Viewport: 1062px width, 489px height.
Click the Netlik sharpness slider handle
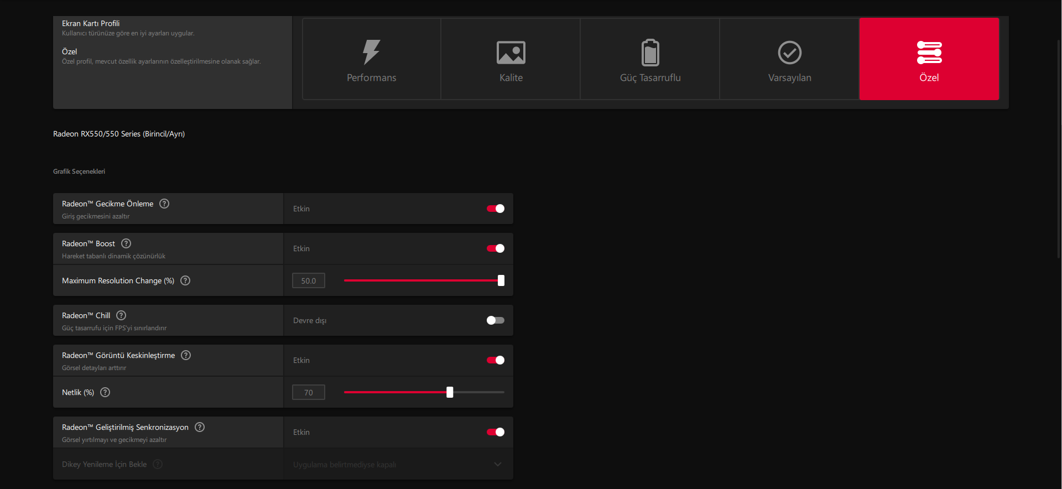pos(450,392)
